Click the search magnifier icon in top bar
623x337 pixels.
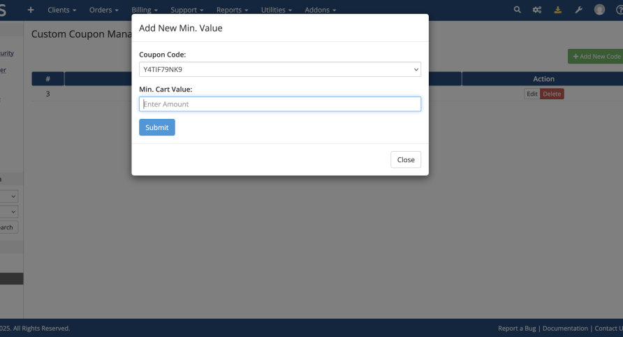coord(517,10)
